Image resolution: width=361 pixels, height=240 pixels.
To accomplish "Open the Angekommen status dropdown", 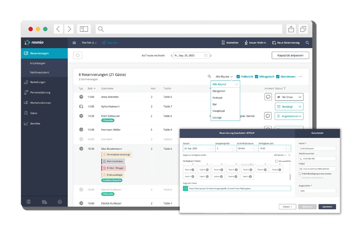I will [x=289, y=116].
